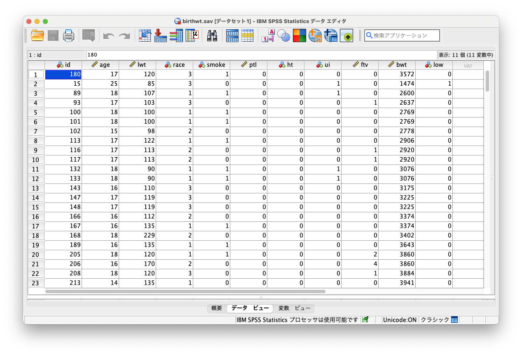This screenshot has width=522, height=355.
Task: Click the クラシック view icon in status bar
Action: tap(454, 320)
